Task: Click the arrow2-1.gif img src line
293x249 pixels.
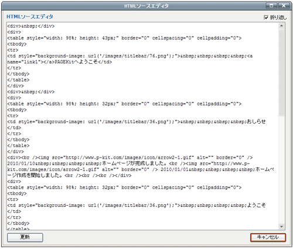Action: pos(130,158)
